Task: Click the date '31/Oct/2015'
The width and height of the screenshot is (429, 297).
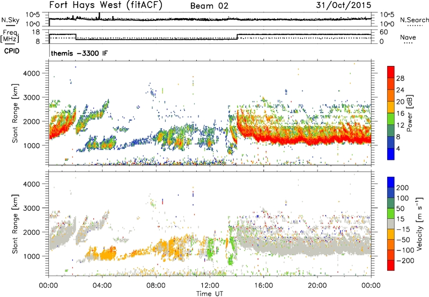Action: [x=344, y=5]
